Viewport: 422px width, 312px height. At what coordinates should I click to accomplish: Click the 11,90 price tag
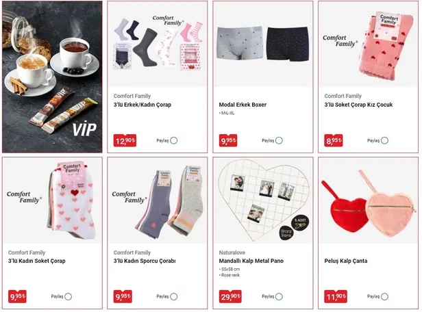coord(336,297)
